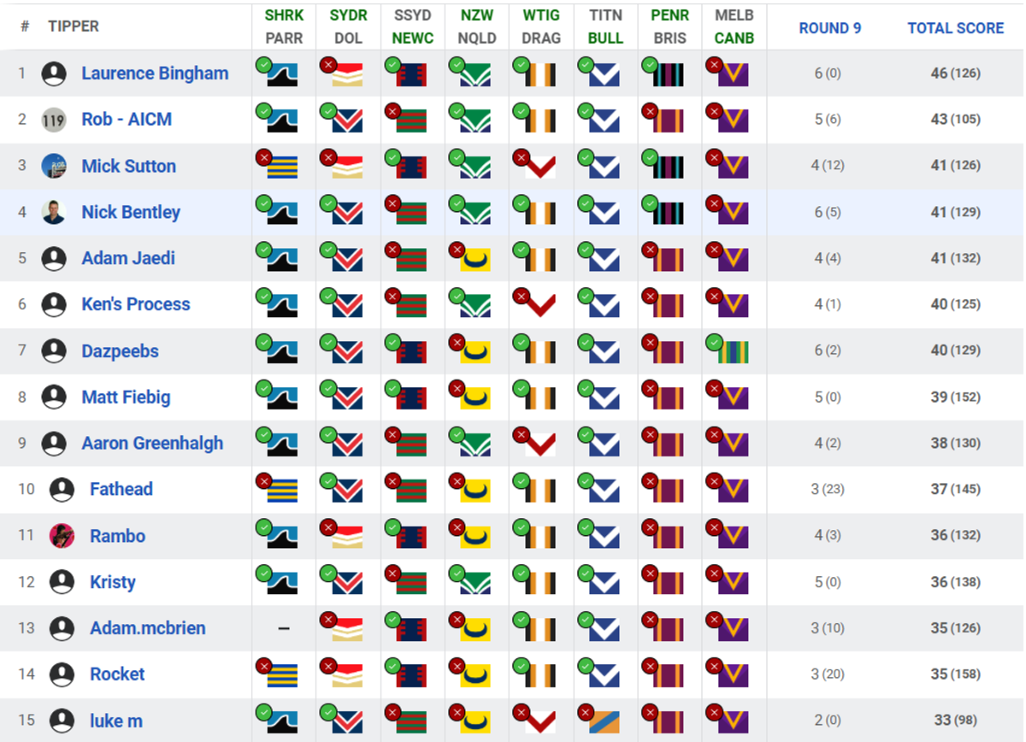Open Aaron Greenhalgh's tipper profile
Viewport: 1026px width, 742px height.
pyautogui.click(x=152, y=443)
